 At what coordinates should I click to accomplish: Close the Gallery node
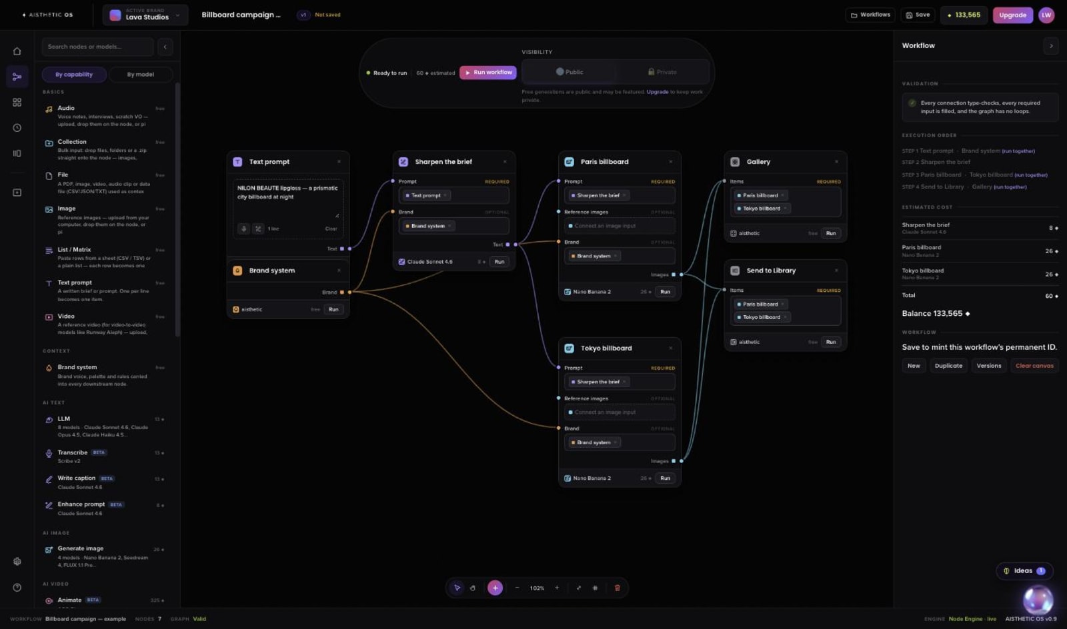tap(836, 162)
